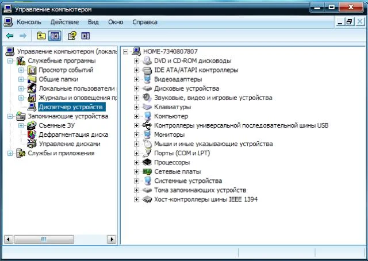
Task: Expand the Системные устройства device category
Action: pos(136,181)
